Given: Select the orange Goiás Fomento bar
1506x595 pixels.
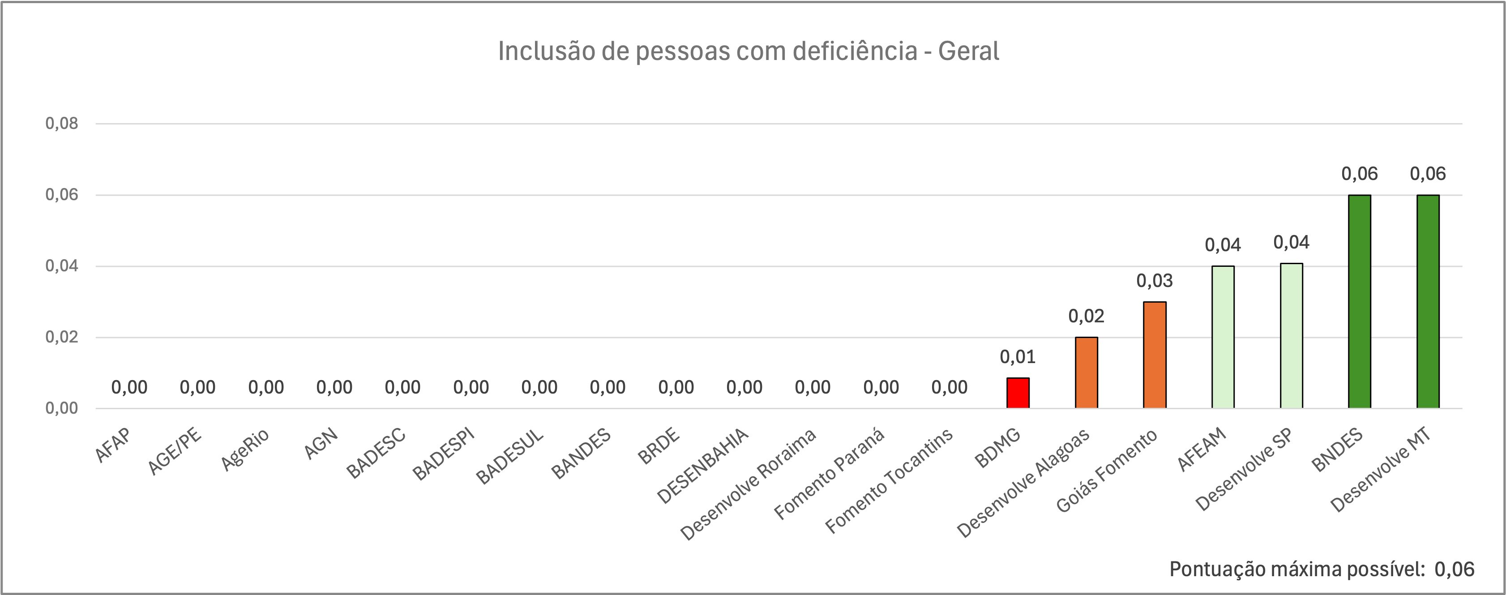Looking at the screenshot, I should click(x=1155, y=355).
